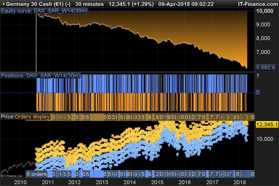Click the green instrument icon beside Germany 30
279x186 pixels.
tap(3, 4)
